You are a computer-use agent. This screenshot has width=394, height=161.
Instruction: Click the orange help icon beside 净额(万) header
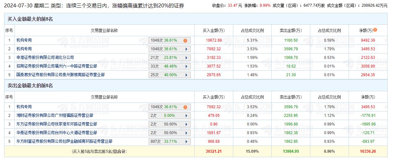coord(375,30)
